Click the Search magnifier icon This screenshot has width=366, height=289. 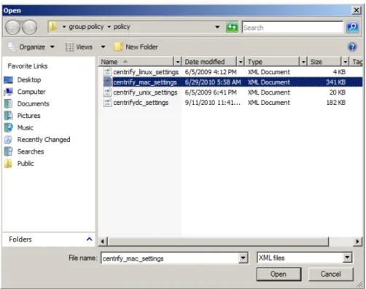point(353,27)
